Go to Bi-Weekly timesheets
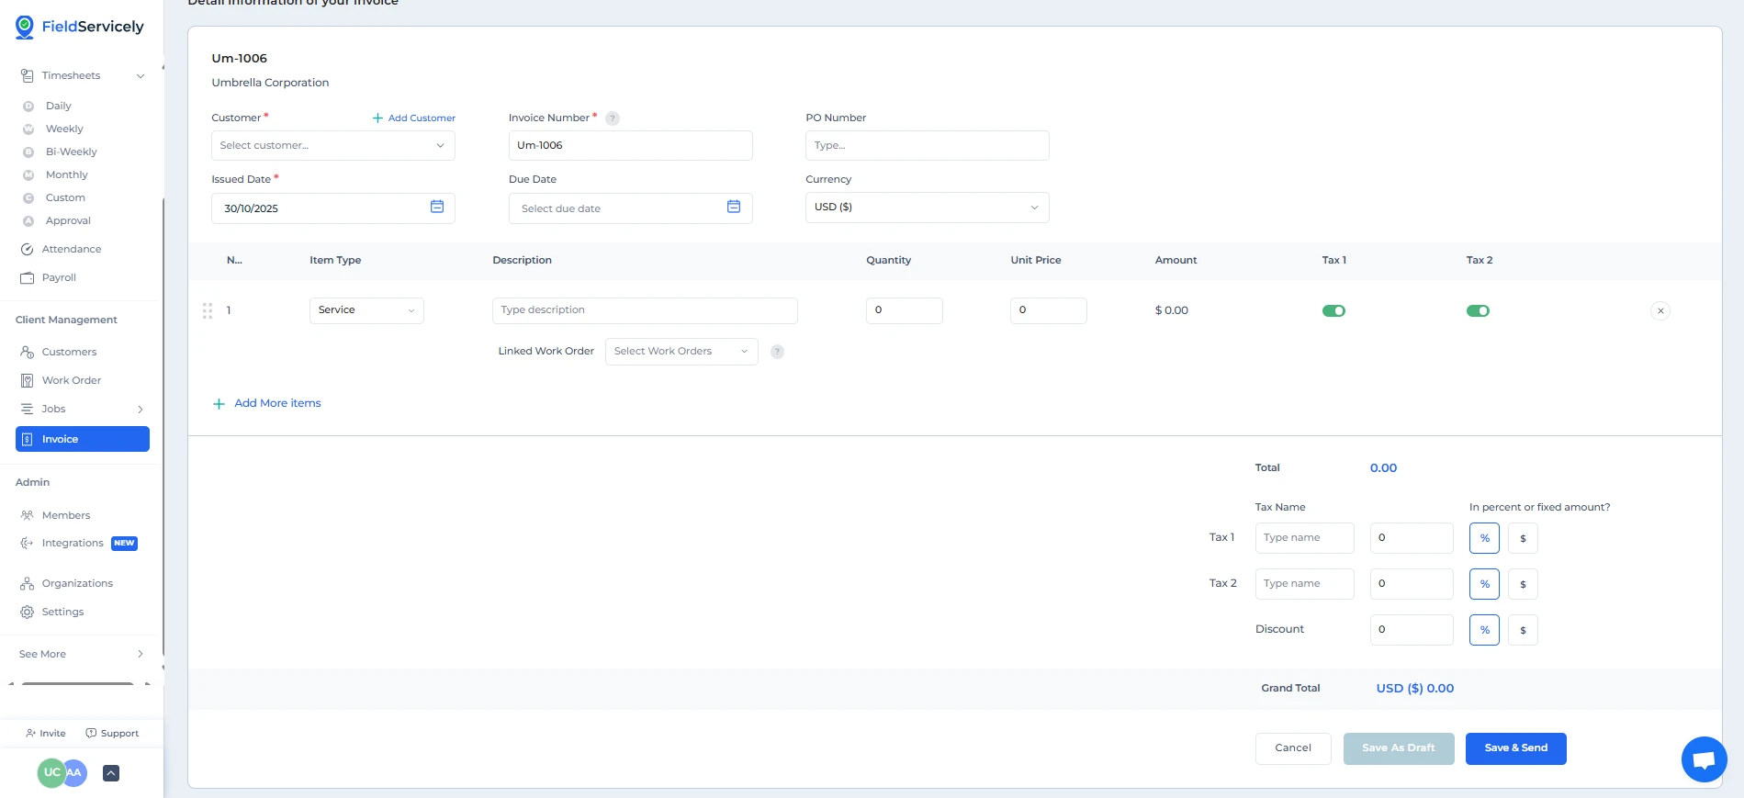This screenshot has height=798, width=1744. coord(71,152)
